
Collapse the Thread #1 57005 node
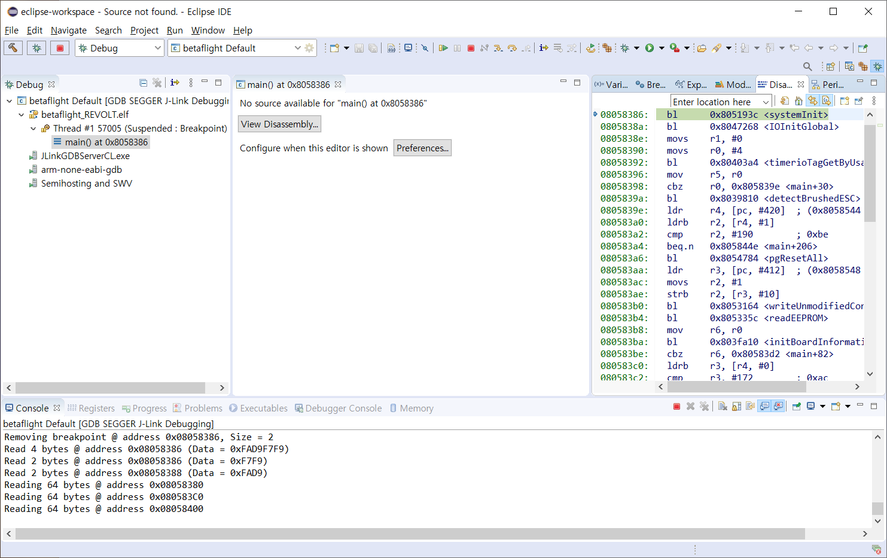point(33,129)
